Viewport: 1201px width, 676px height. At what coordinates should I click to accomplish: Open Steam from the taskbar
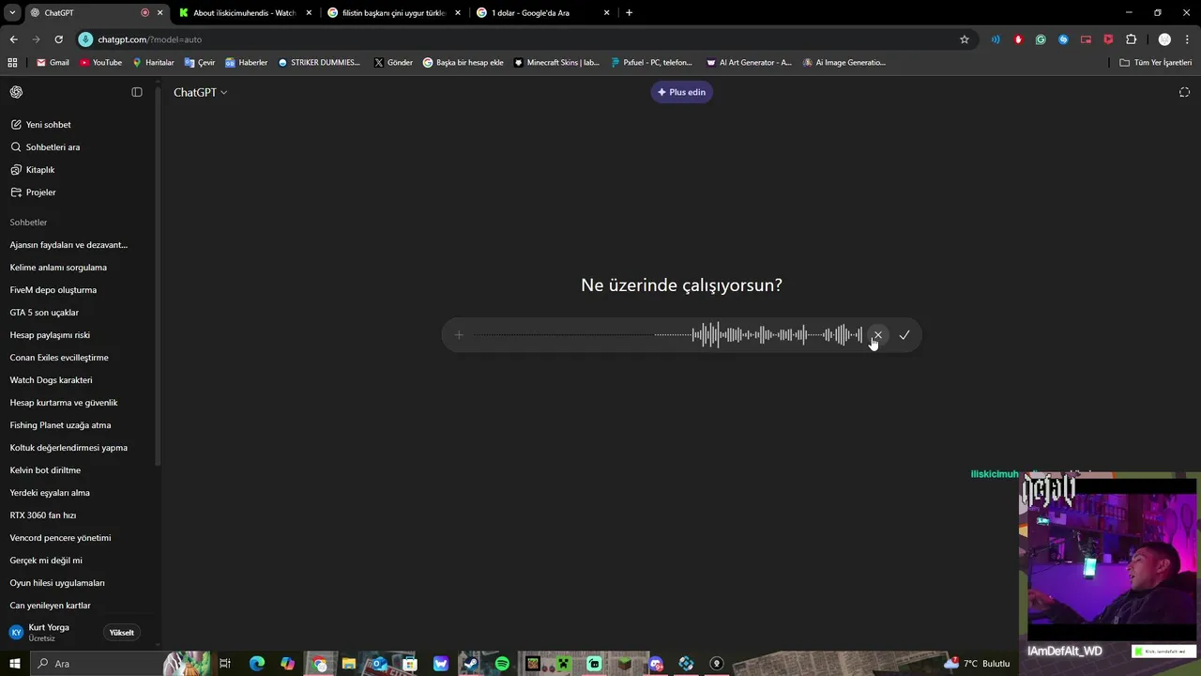471,664
